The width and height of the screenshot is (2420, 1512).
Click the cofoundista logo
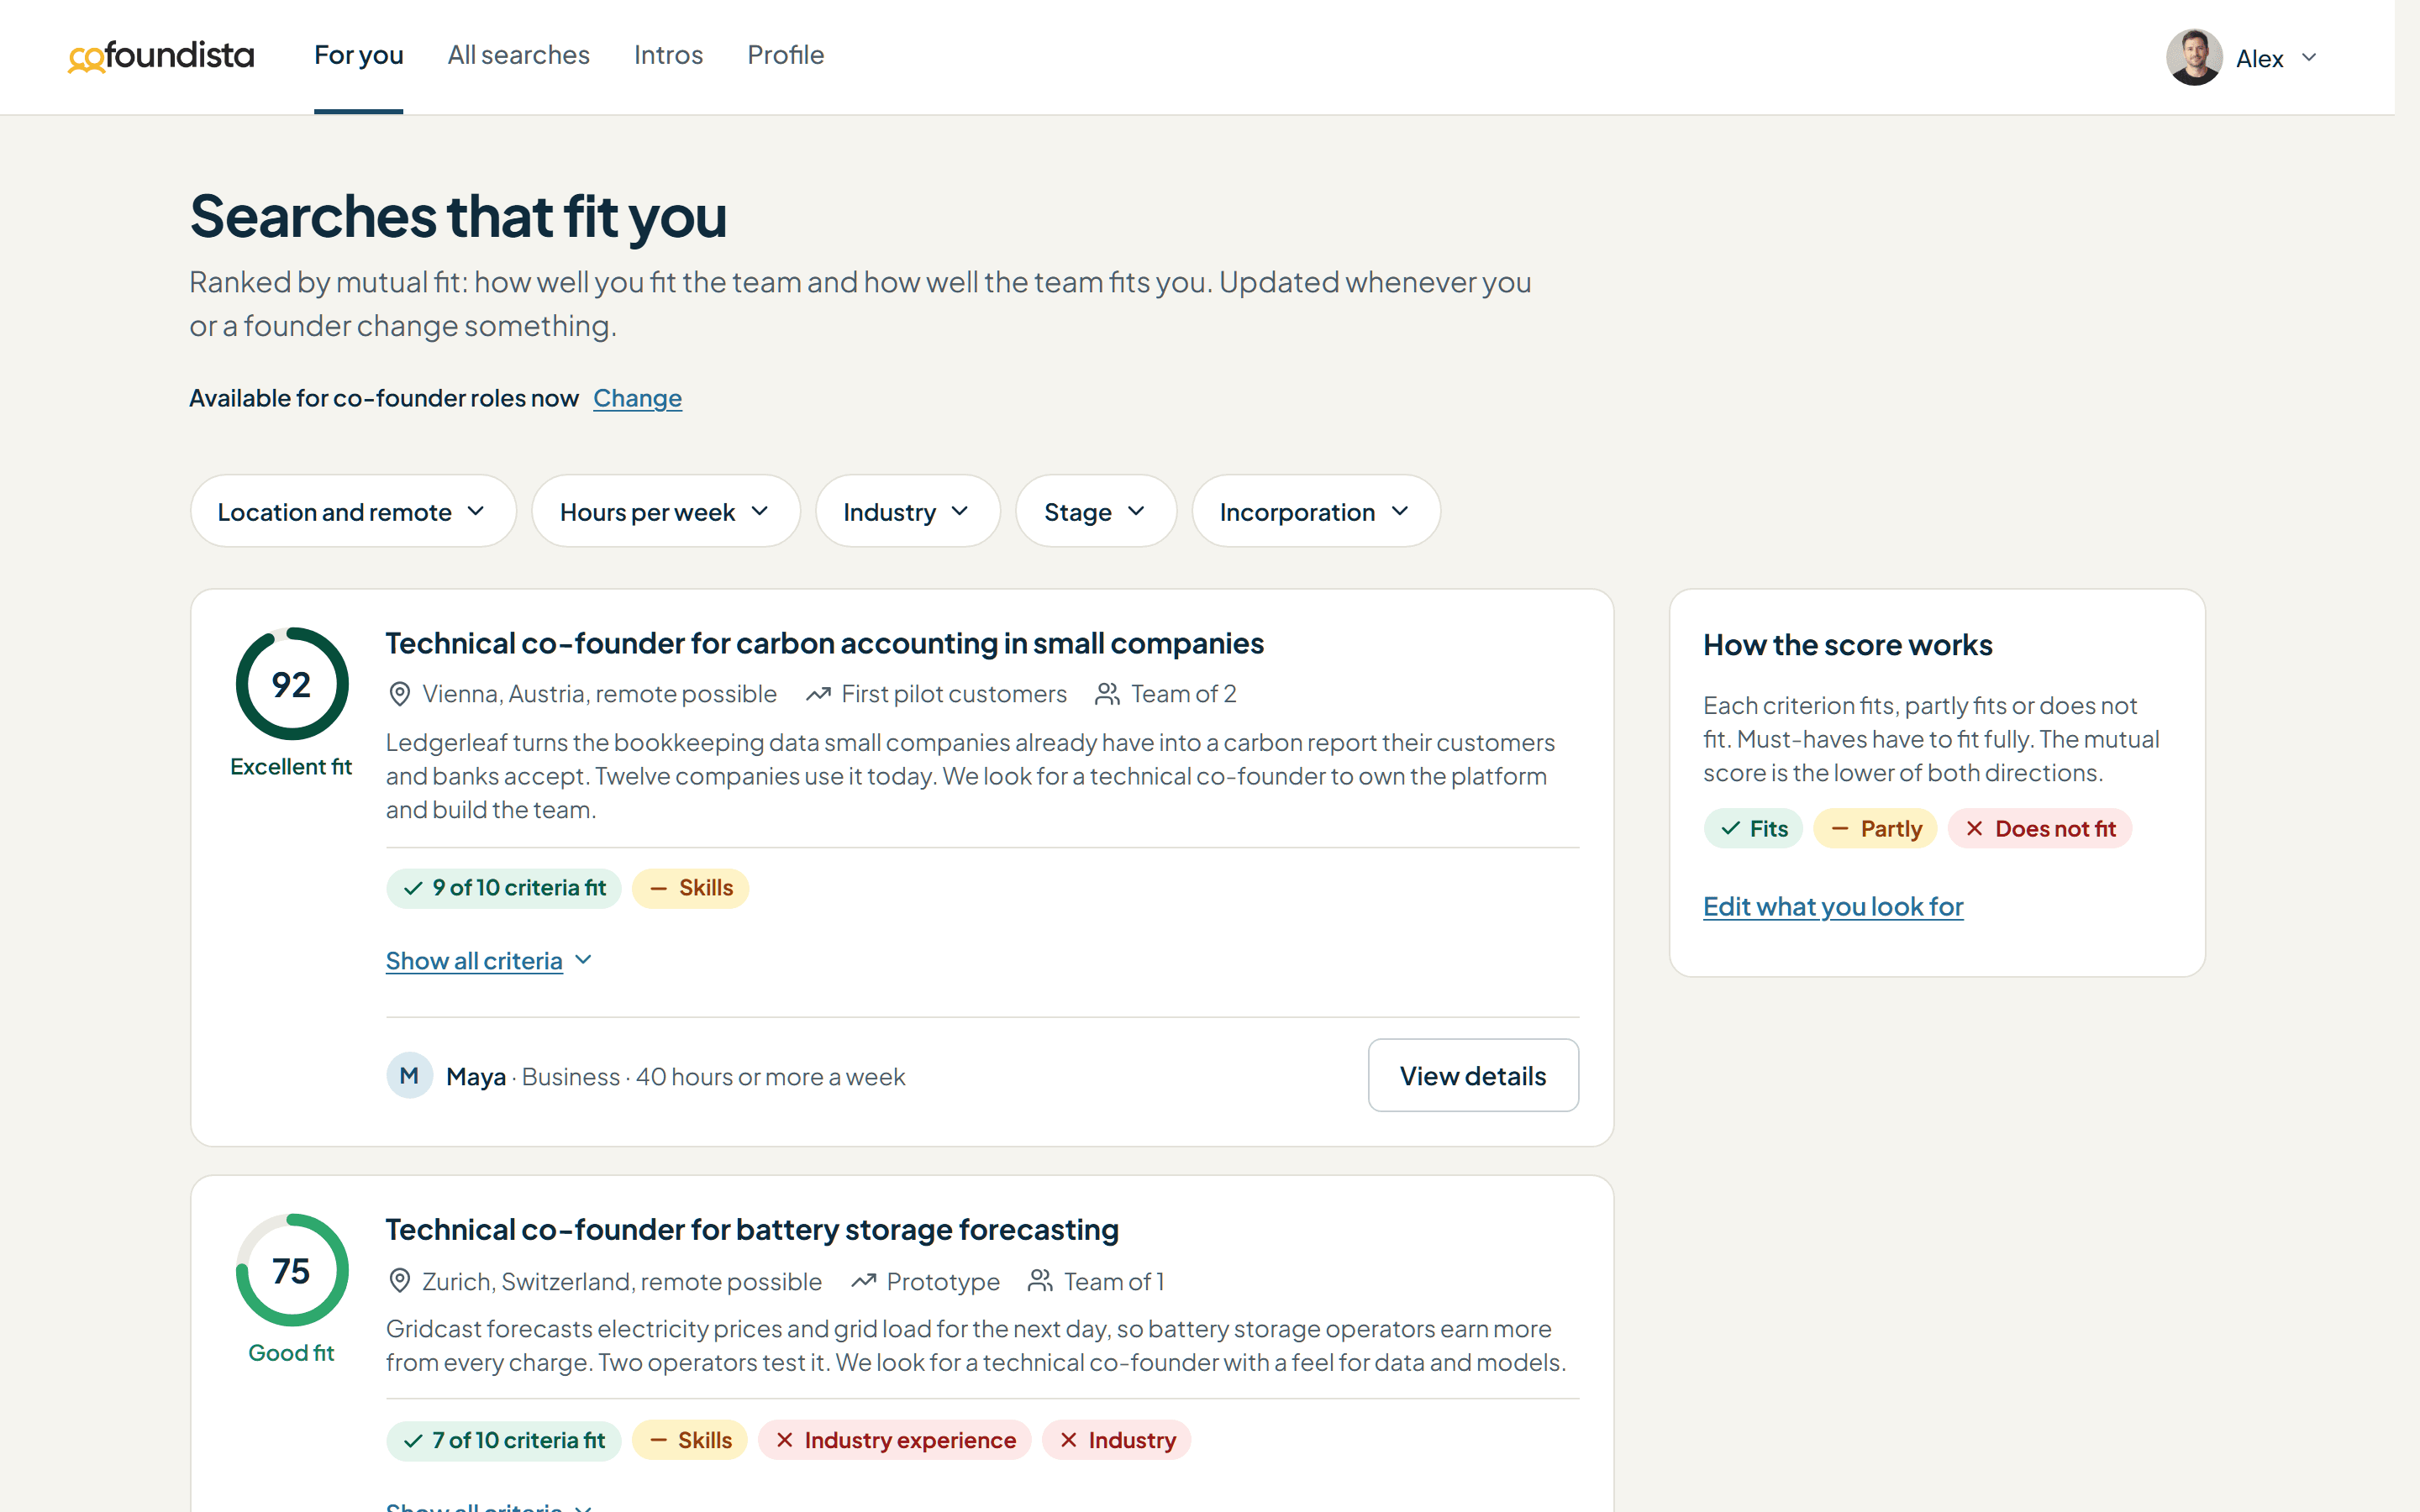161,56
